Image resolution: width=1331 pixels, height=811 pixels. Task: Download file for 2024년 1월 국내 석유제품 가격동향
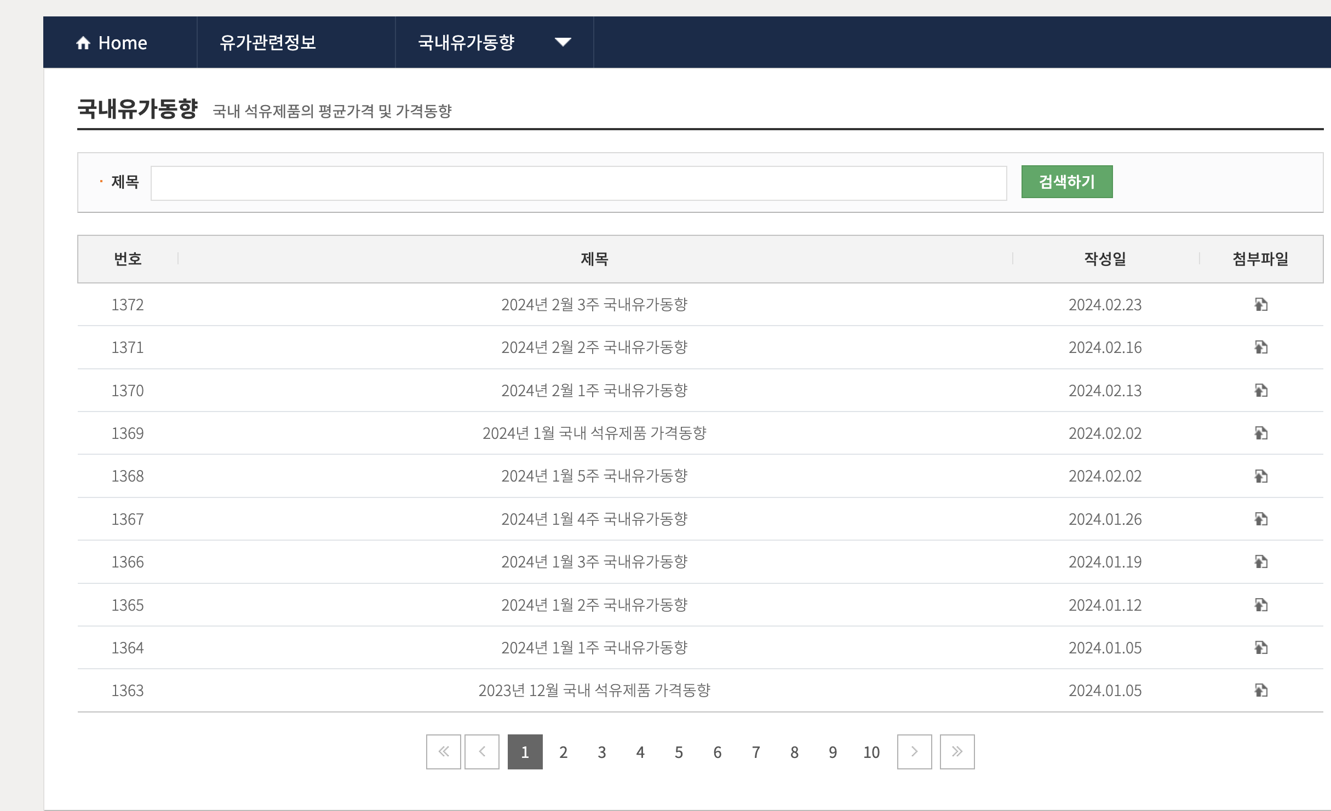(1261, 433)
